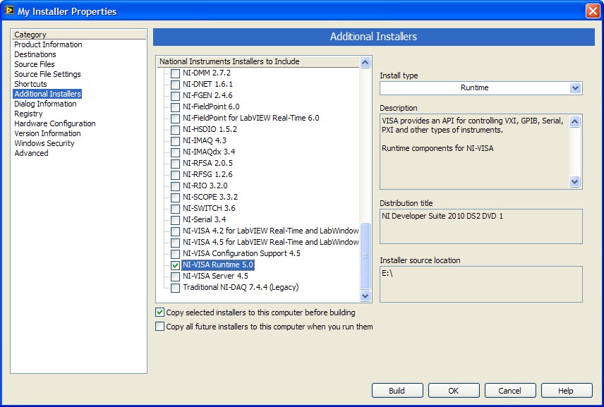
Task: Click the Description text about VISA
Action: [472, 126]
